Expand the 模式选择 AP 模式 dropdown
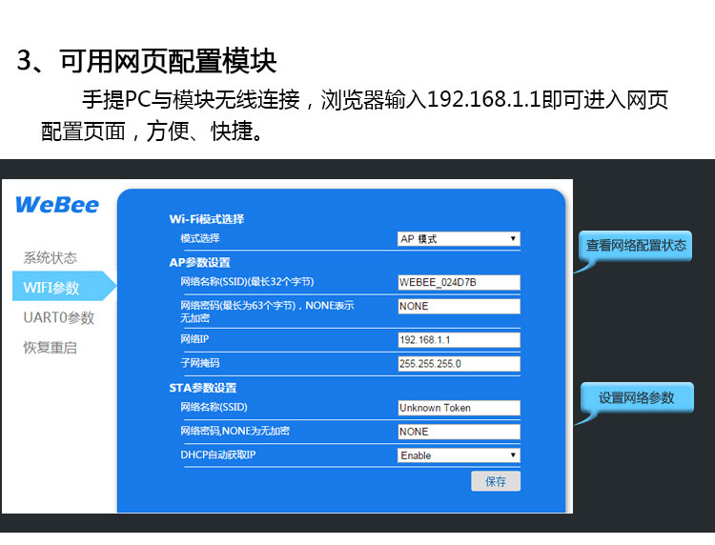The height and width of the screenshot is (545, 715). (x=459, y=239)
